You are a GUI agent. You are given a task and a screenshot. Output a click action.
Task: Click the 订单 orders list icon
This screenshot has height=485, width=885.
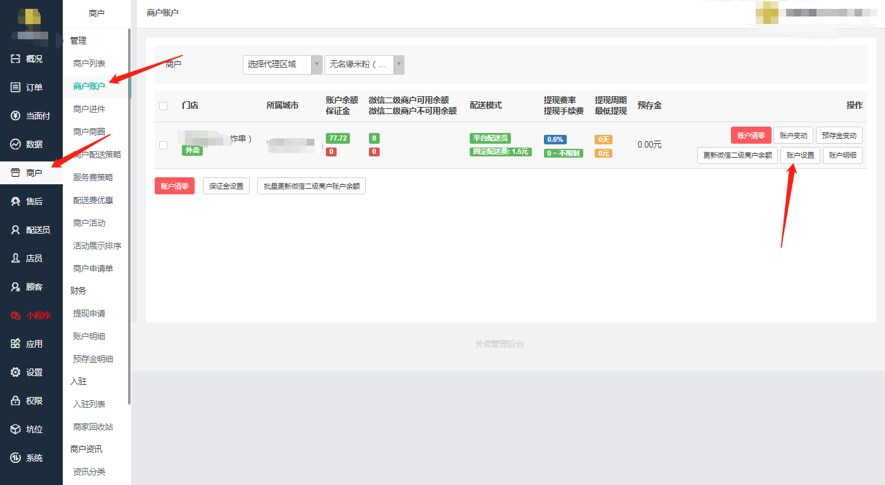[x=16, y=87]
